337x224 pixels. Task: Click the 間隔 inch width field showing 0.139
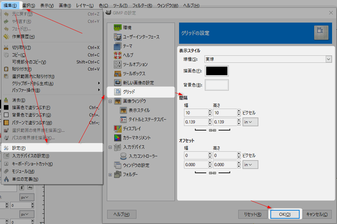(x=196, y=122)
